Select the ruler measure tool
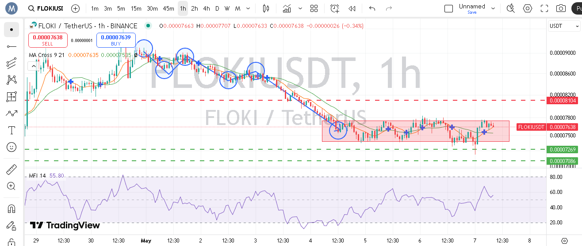Screen dimensions: 582x246 pyautogui.click(x=11, y=169)
